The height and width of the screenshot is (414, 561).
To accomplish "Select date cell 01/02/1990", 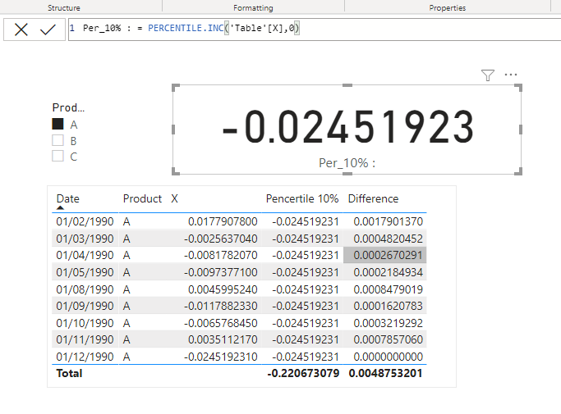I will tap(85, 221).
